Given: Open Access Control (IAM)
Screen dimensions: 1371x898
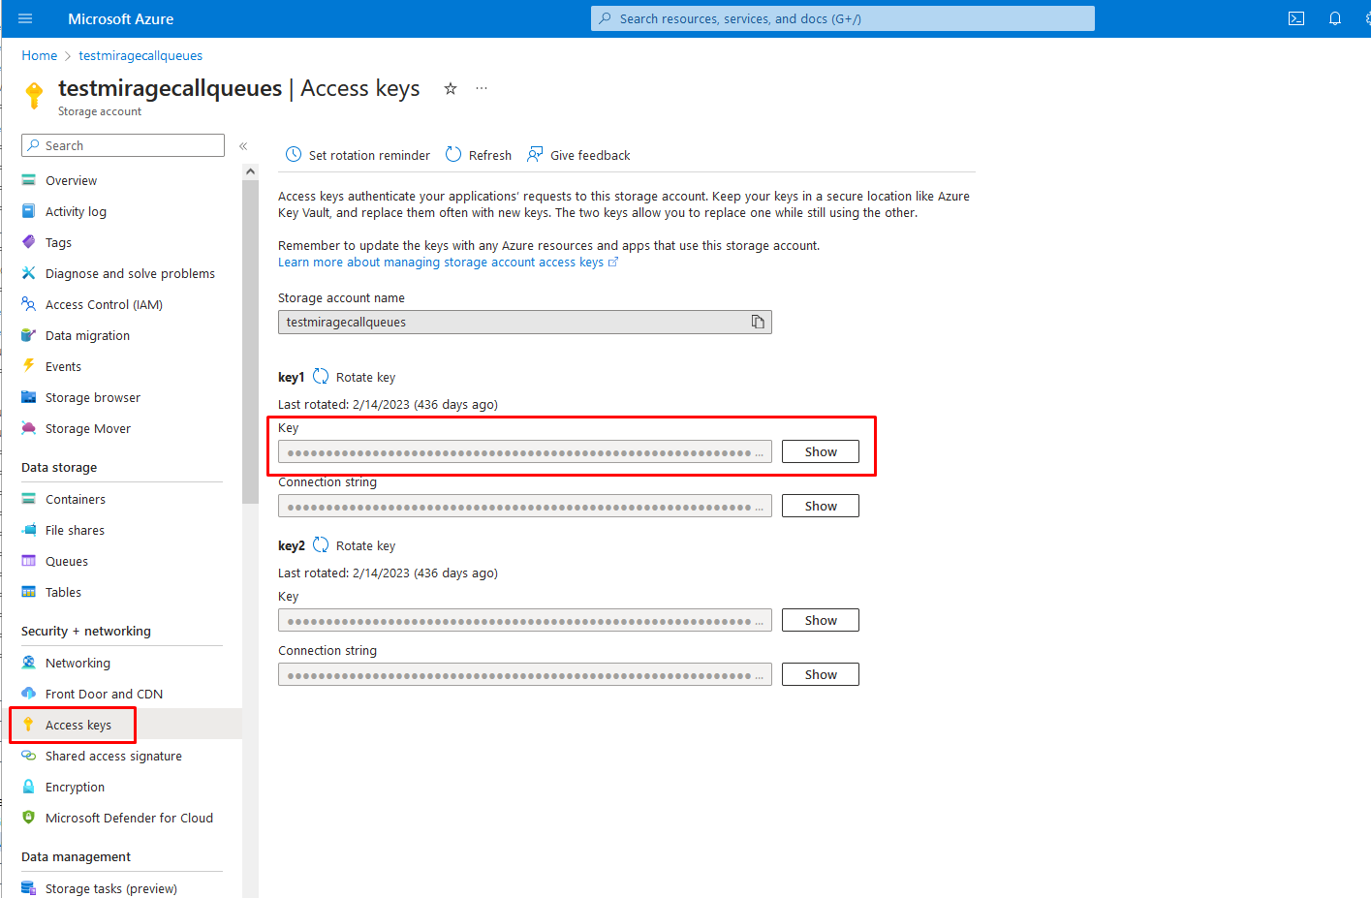Looking at the screenshot, I should click(104, 304).
